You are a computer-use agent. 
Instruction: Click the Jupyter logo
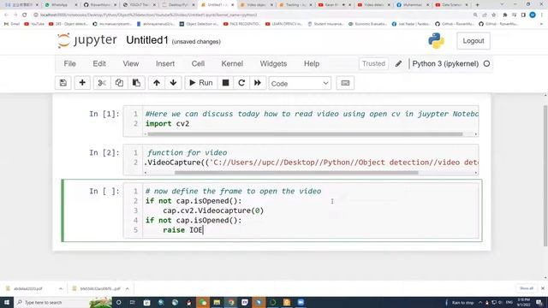[x=87, y=40]
